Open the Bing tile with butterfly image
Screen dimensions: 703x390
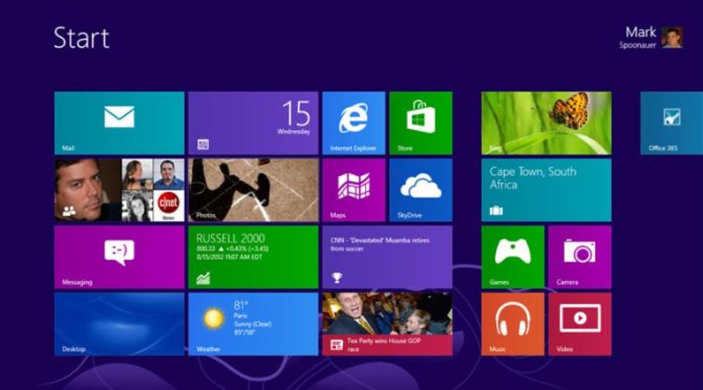coord(546,123)
